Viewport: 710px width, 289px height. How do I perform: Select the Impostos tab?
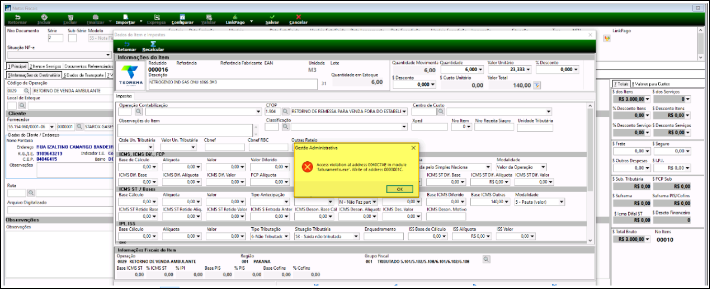(x=125, y=96)
